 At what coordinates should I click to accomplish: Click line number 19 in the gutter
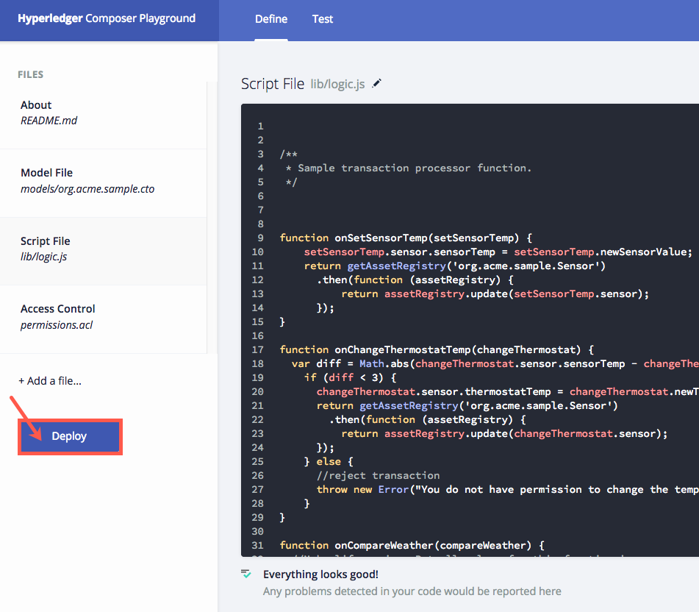tap(258, 378)
